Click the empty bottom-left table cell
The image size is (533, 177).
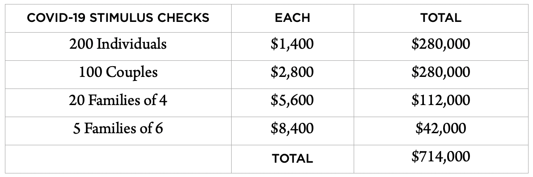pos(118,159)
